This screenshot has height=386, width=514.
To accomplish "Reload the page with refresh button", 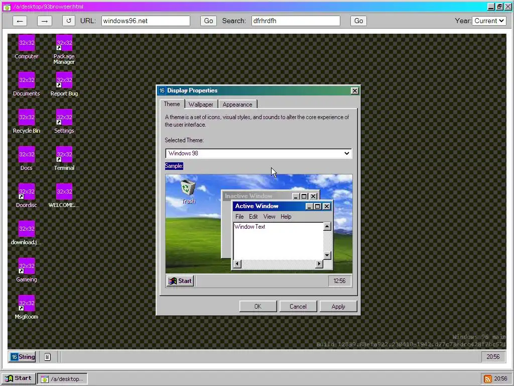I will pos(68,21).
